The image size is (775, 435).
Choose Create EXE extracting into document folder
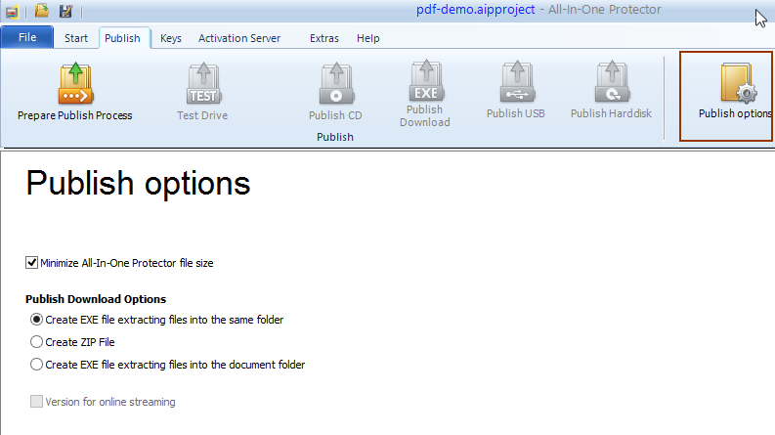[36, 365]
